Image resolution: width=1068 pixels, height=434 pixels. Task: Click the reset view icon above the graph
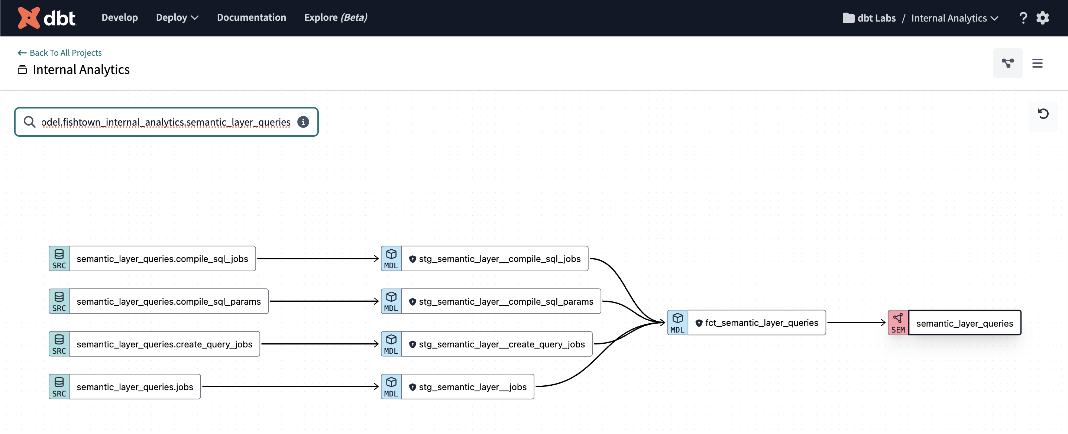click(1043, 114)
